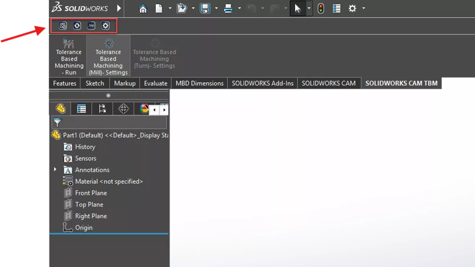Click the circular refresh icon in highlighted toolbar
The height and width of the screenshot is (267, 475).
(x=77, y=26)
